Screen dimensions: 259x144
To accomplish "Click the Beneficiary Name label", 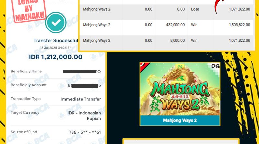I will pyautogui.click(x=26, y=71).
